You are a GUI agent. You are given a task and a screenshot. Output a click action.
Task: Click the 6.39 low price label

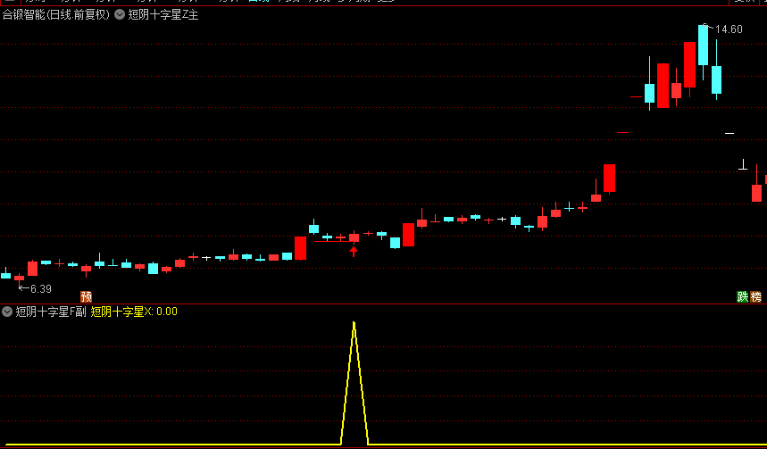40,289
